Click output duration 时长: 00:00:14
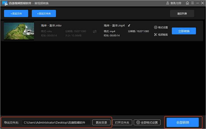Viewport: 206px width, 129px height. [112, 36]
